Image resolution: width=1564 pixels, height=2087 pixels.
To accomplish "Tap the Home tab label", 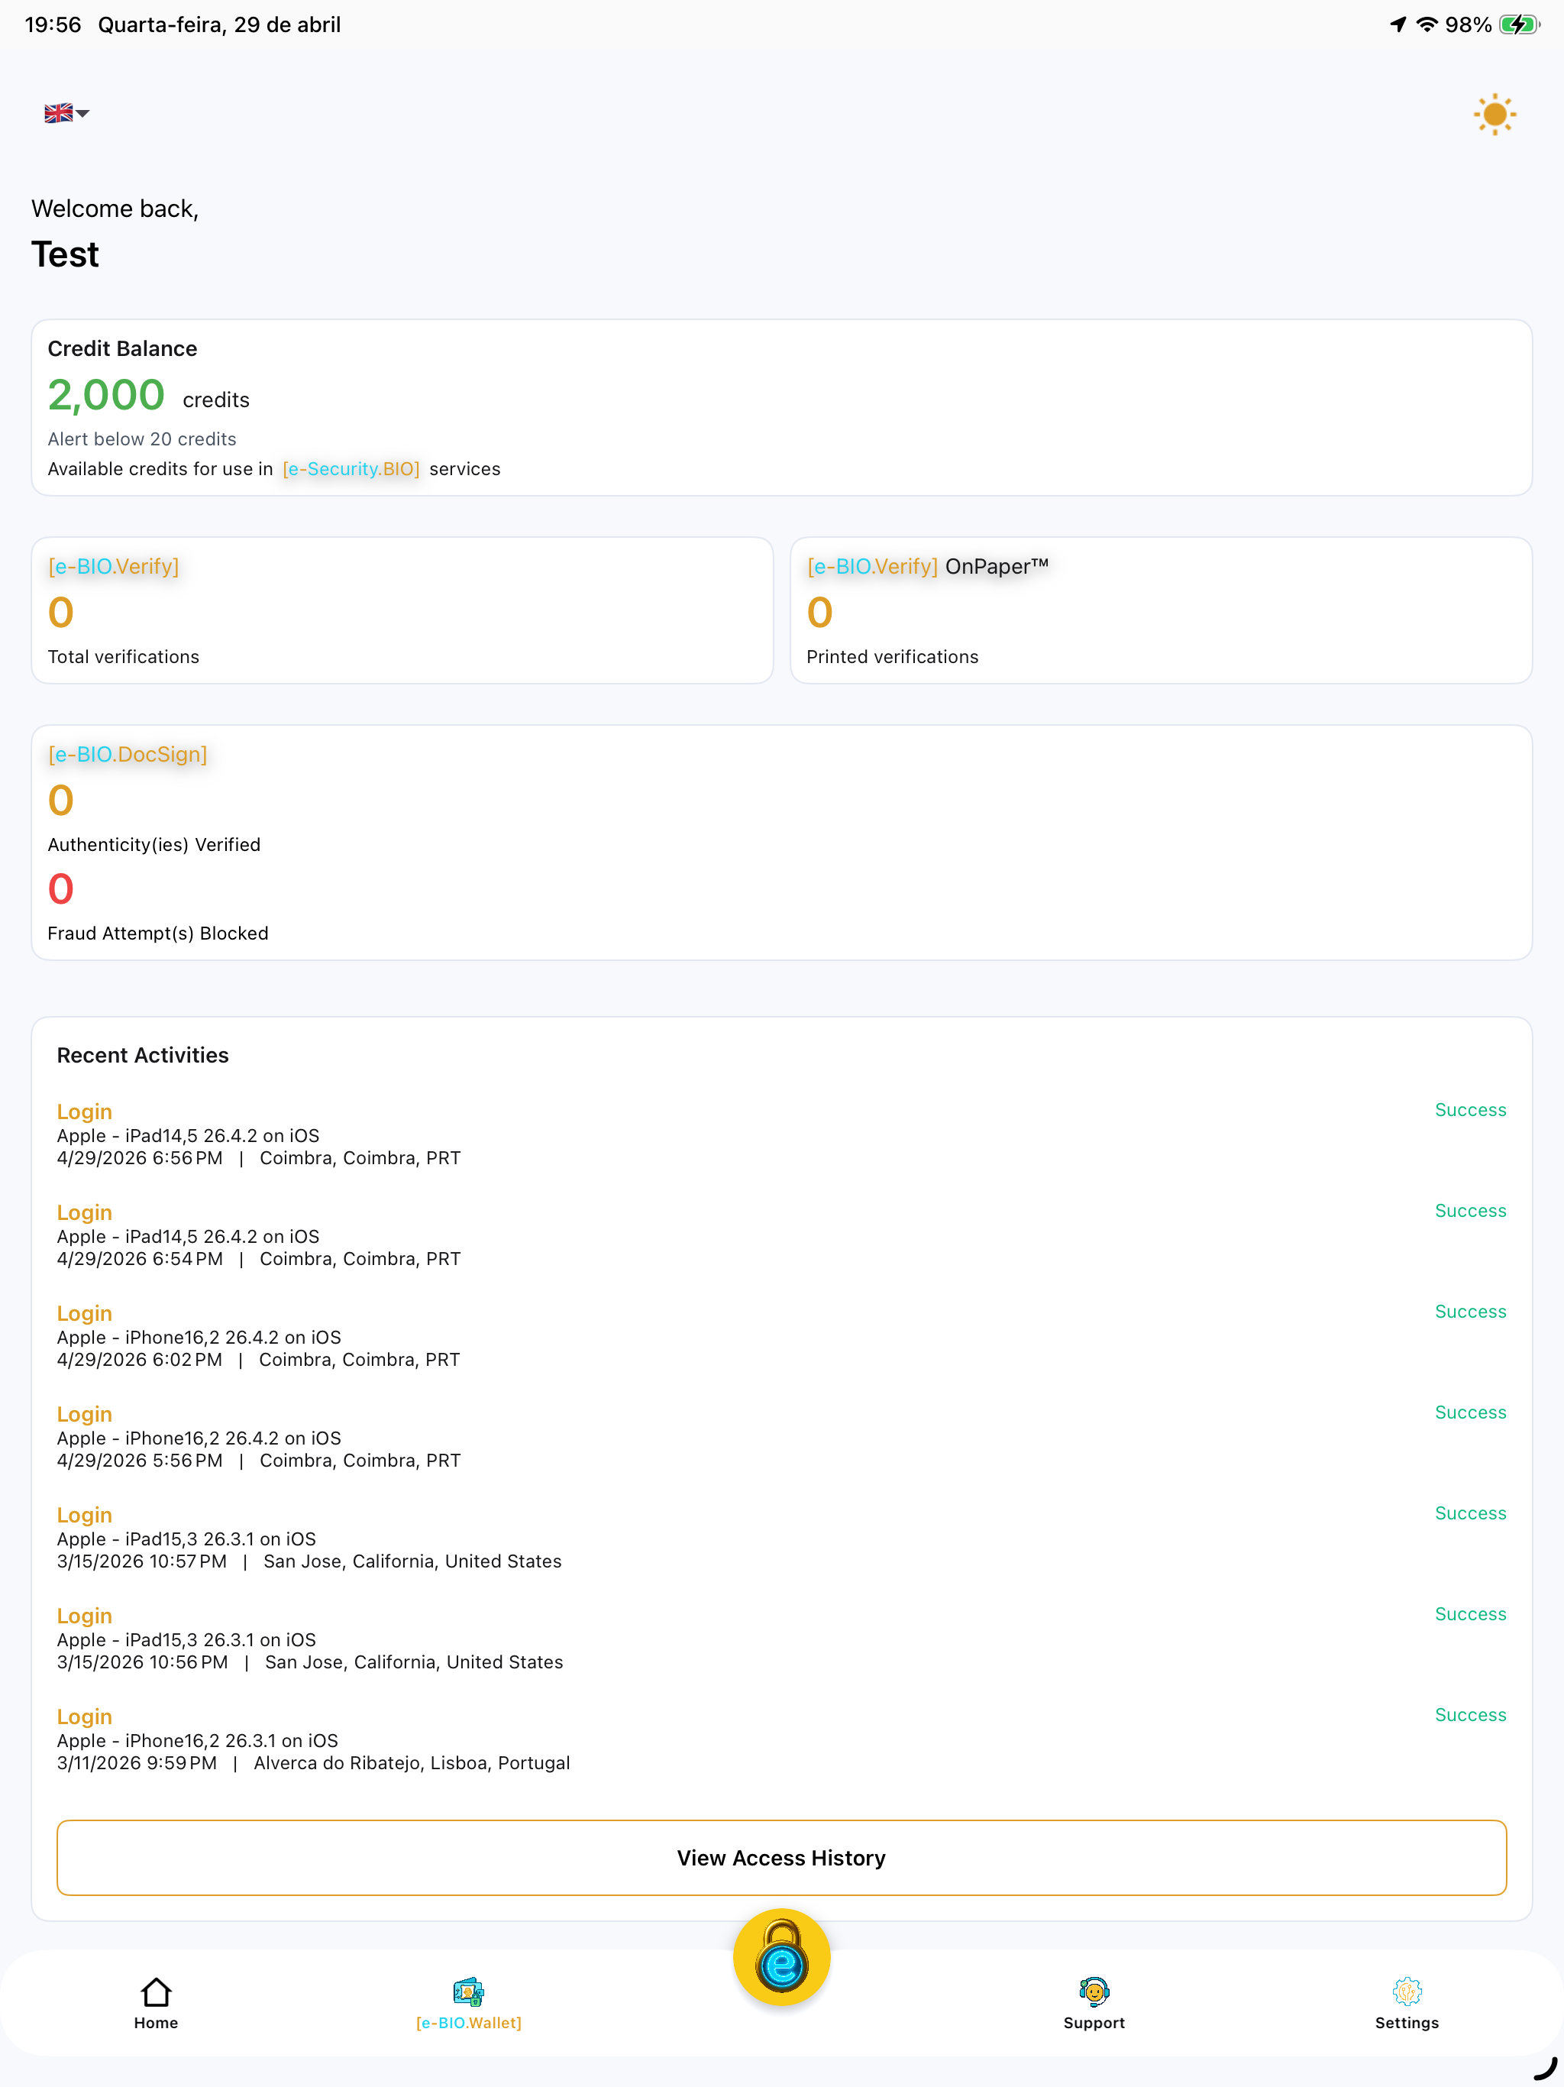I will coord(156,2023).
